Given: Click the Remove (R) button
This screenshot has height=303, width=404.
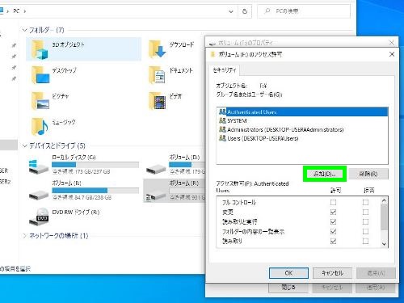Looking at the screenshot, I should tap(368, 174).
